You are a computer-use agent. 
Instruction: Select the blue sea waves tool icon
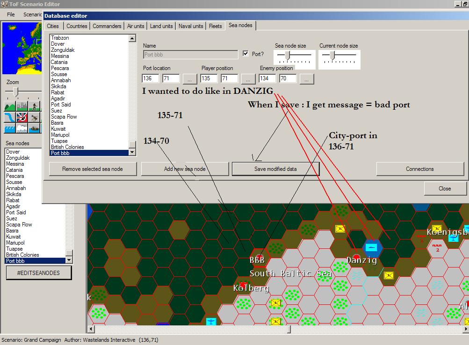coord(10,128)
